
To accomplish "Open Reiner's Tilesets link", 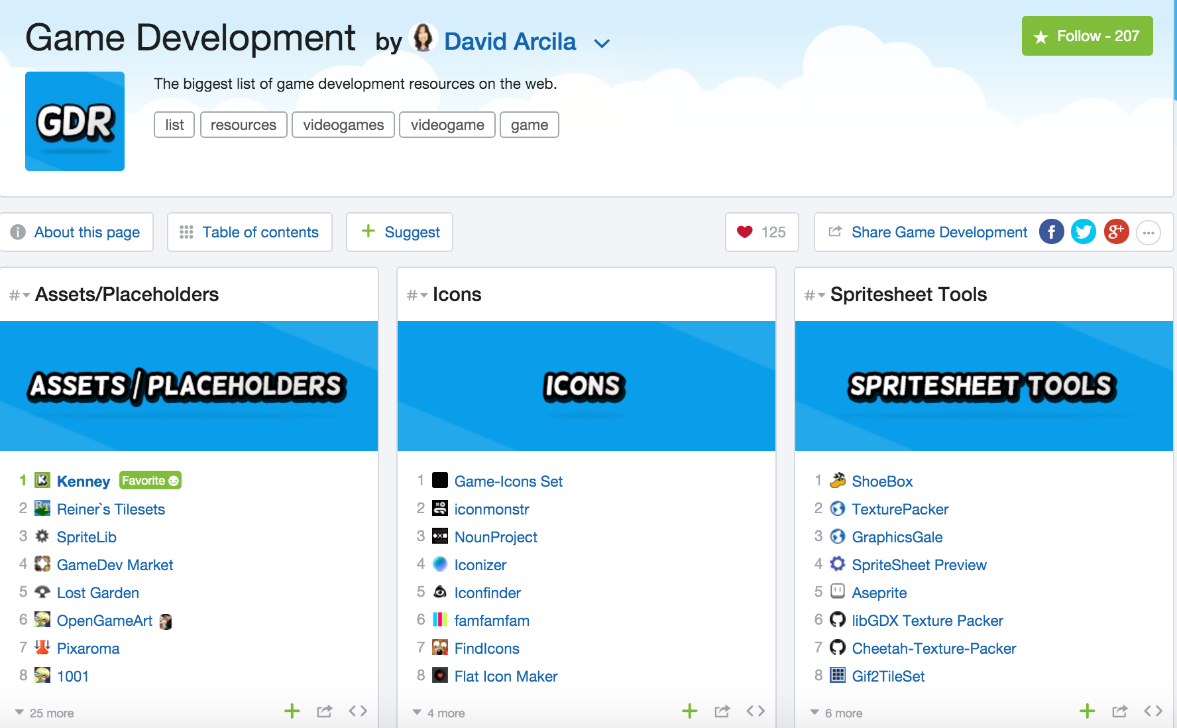I will click(x=111, y=509).
